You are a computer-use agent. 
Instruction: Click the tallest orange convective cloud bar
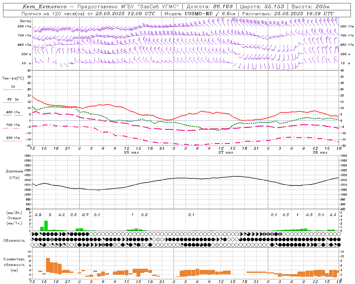(x=48, y=265)
